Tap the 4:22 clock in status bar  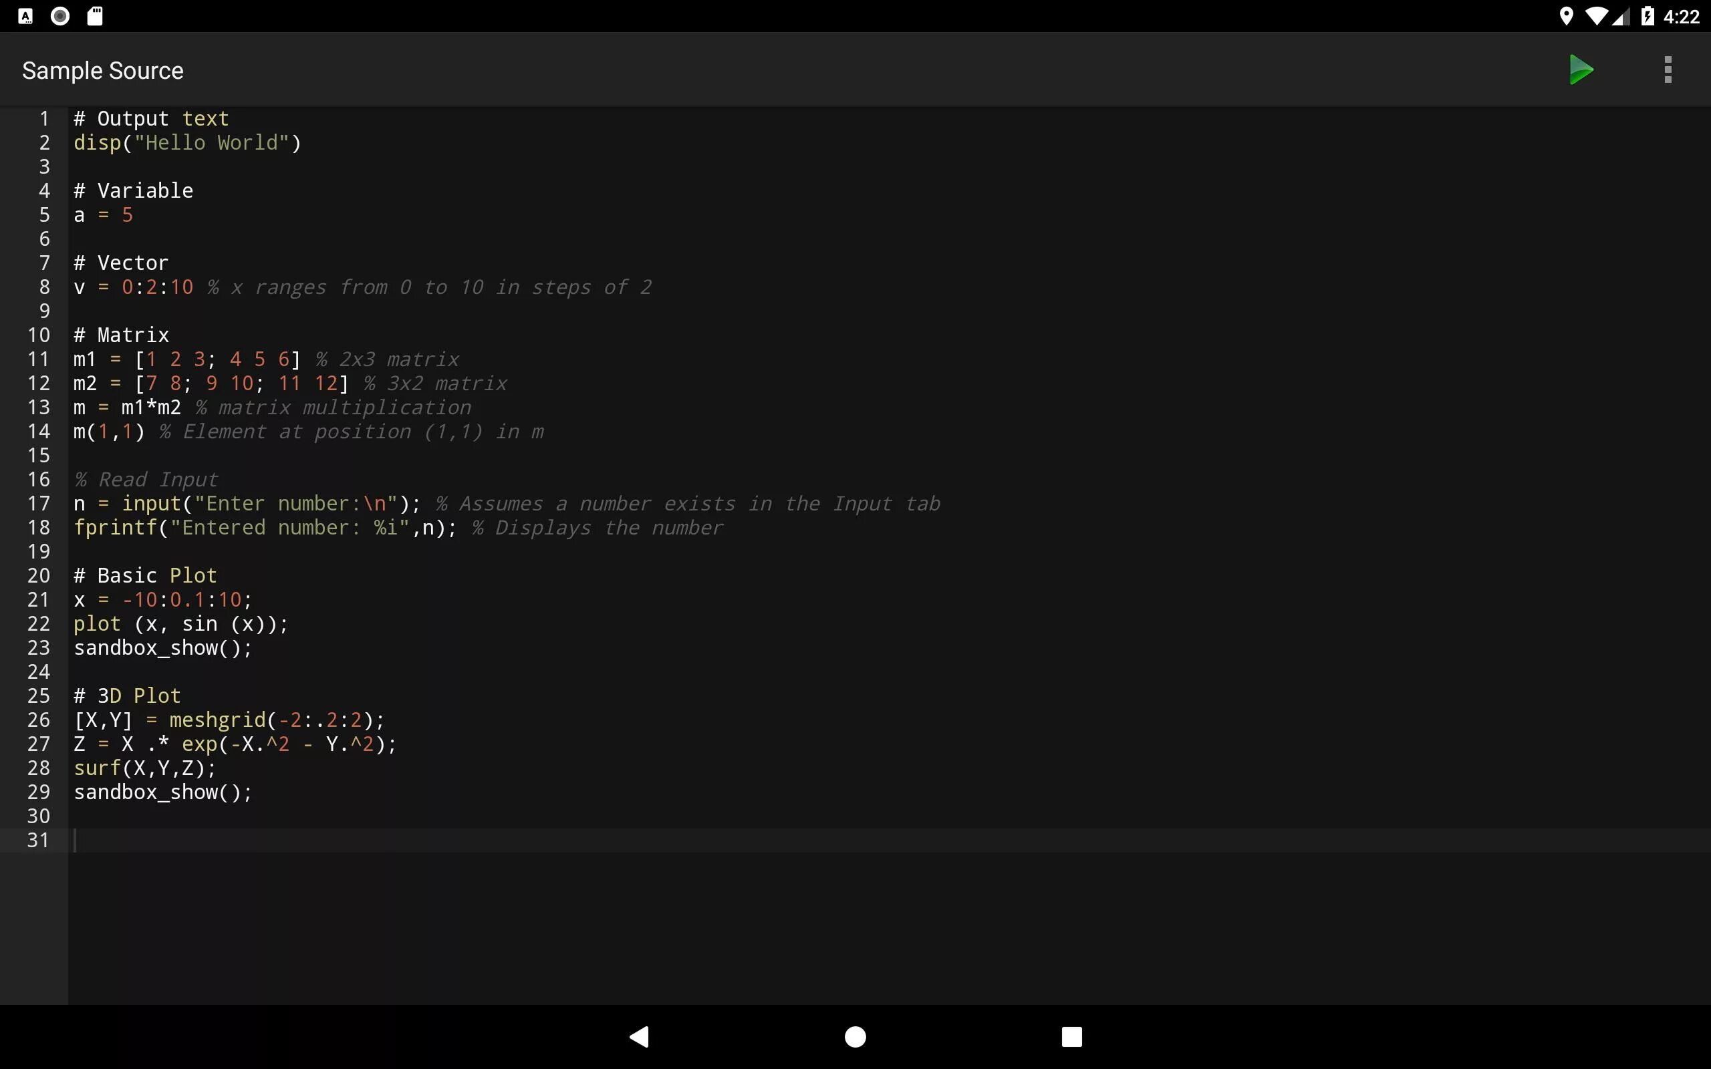click(1681, 16)
